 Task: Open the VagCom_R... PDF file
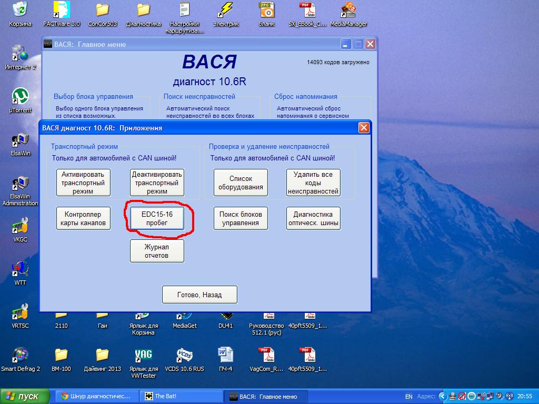267,359
